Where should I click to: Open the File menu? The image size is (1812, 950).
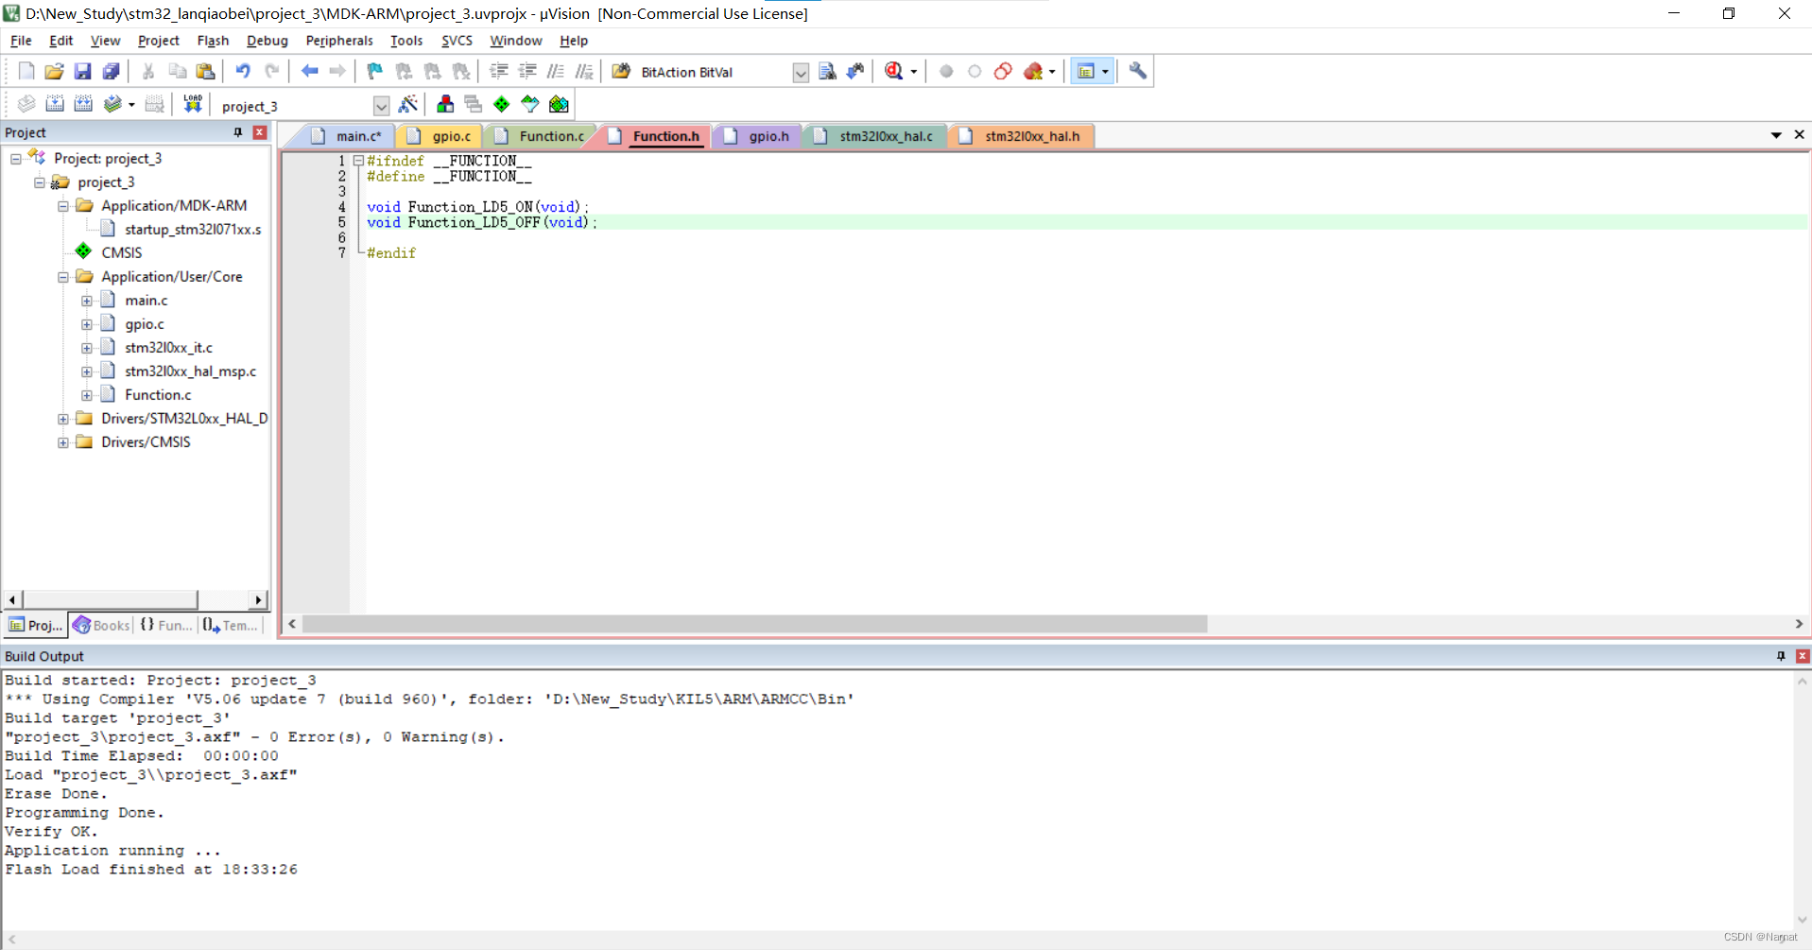pyautogui.click(x=21, y=41)
